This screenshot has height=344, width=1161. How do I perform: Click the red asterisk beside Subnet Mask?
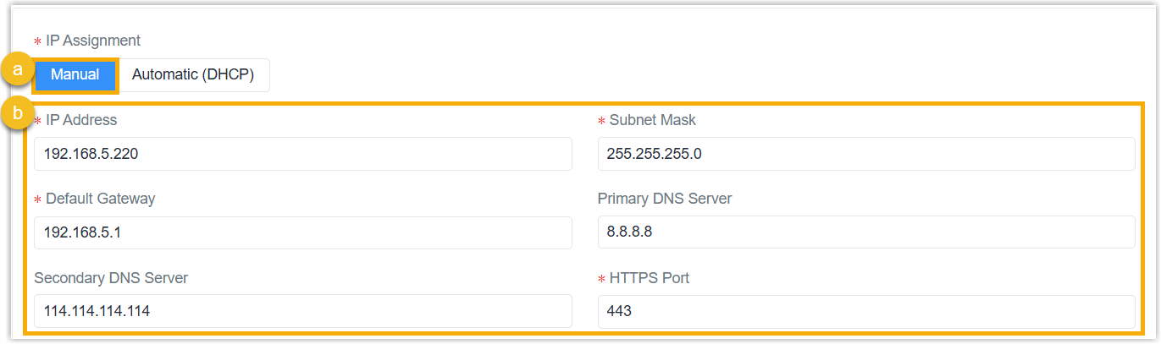[602, 121]
